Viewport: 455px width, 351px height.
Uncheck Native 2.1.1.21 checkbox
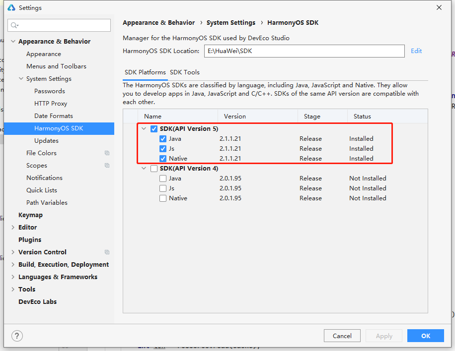coord(163,159)
